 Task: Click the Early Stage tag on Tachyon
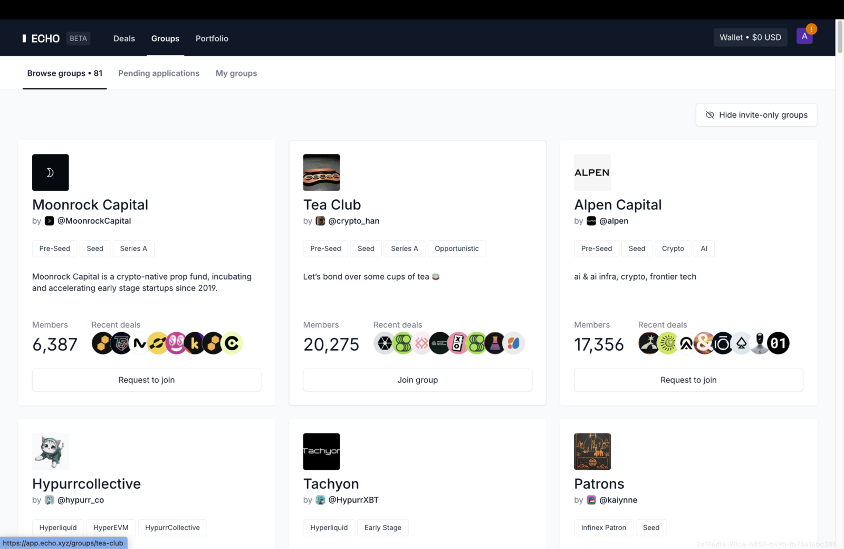tap(383, 527)
